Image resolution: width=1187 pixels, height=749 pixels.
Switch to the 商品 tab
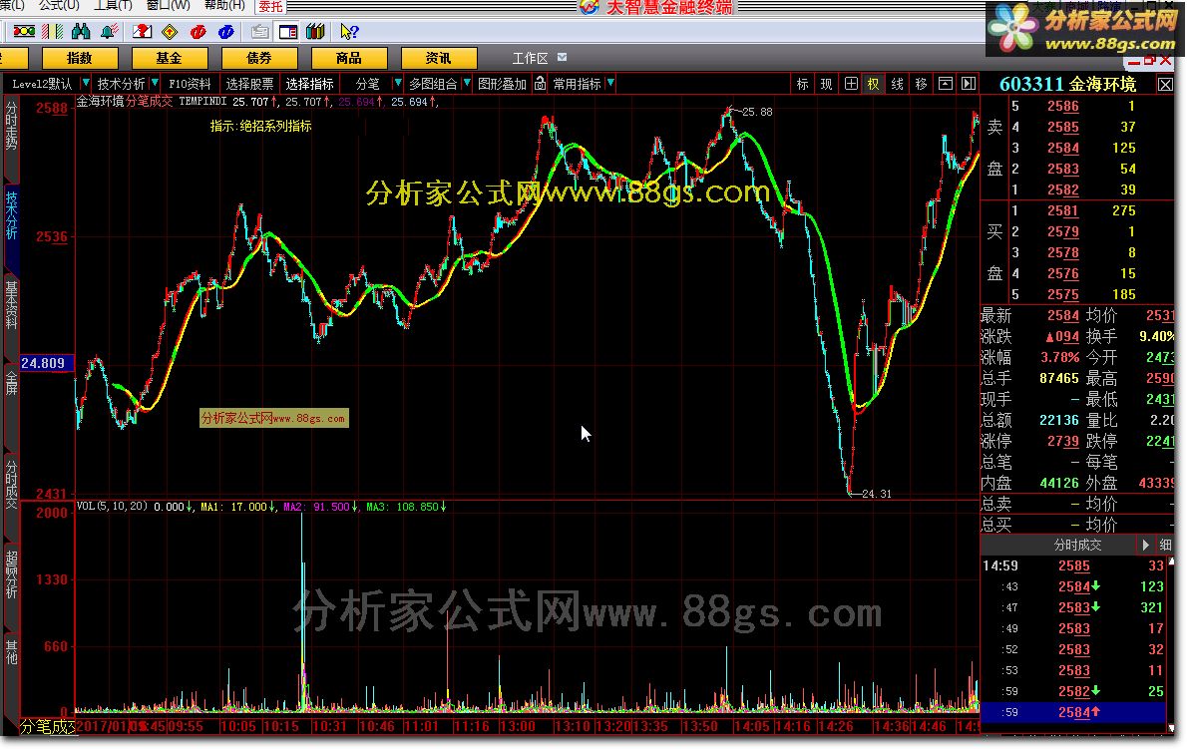coord(349,58)
